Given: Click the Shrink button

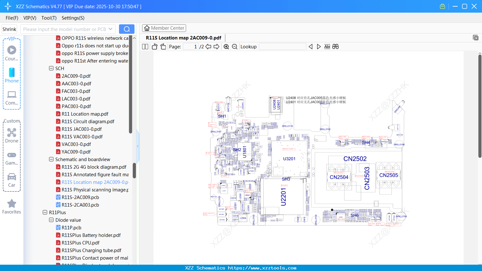Looking at the screenshot, I should pos(9,29).
